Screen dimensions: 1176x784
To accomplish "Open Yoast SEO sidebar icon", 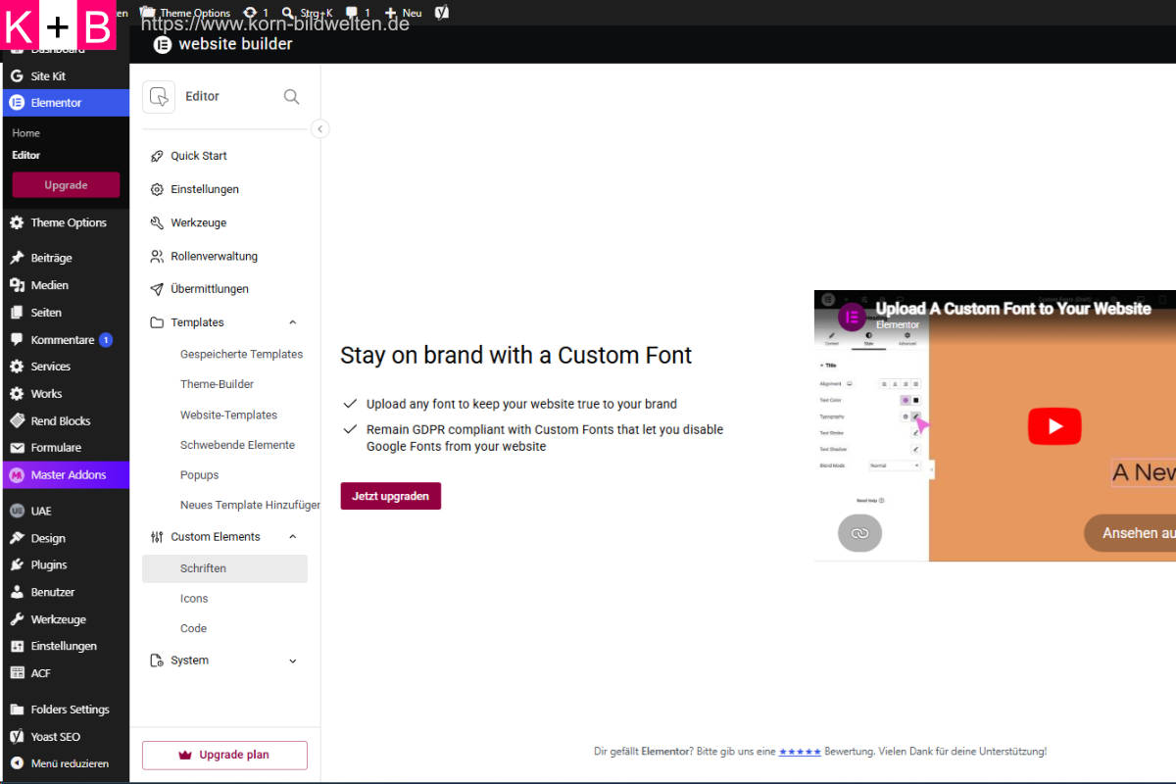I will [16, 736].
